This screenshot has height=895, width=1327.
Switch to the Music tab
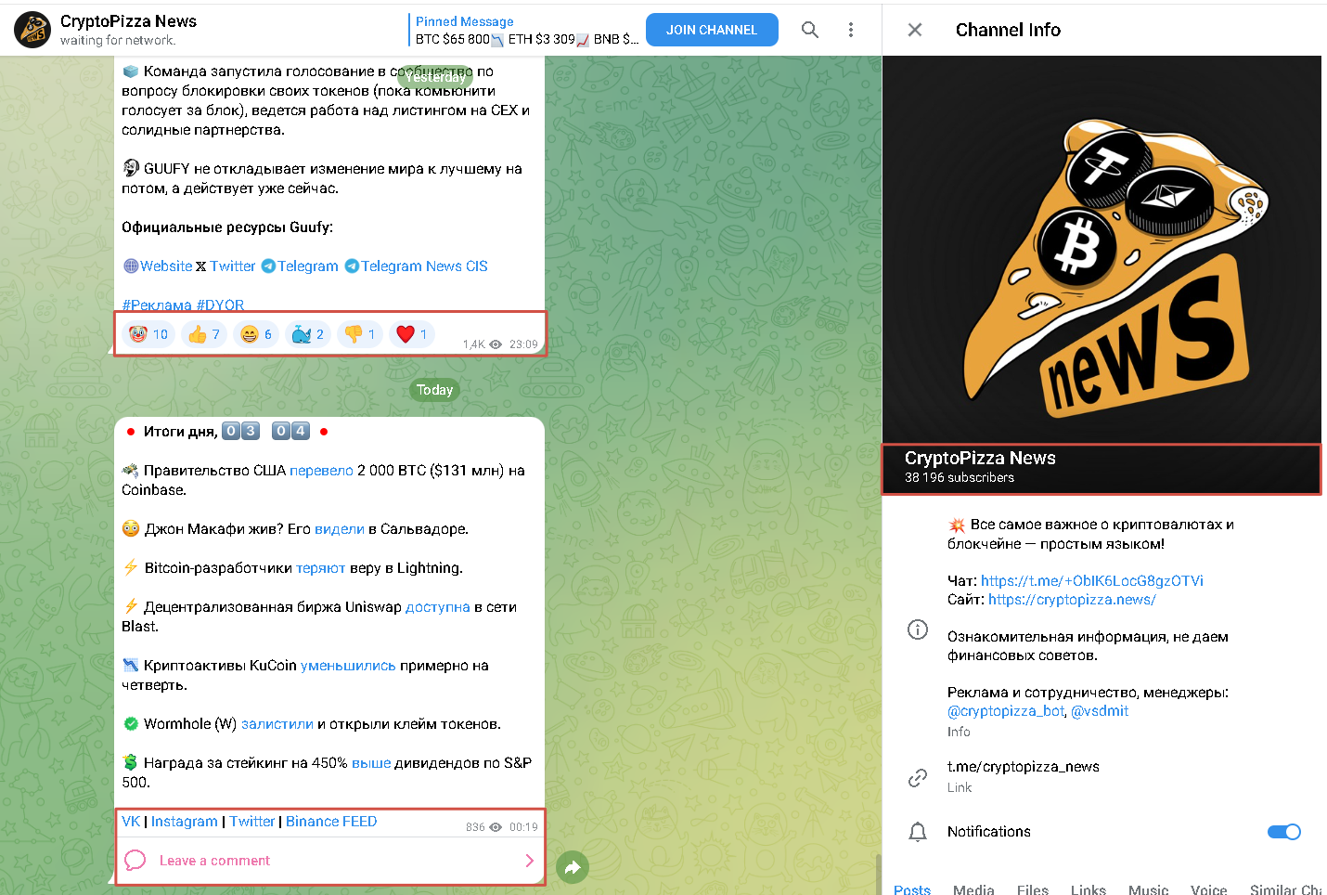point(1149,889)
